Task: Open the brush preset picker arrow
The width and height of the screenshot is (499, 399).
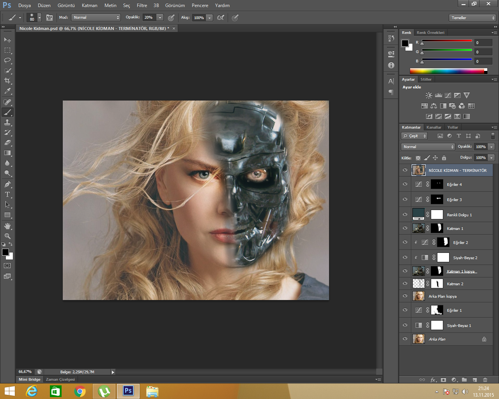Action: pyautogui.click(x=39, y=18)
